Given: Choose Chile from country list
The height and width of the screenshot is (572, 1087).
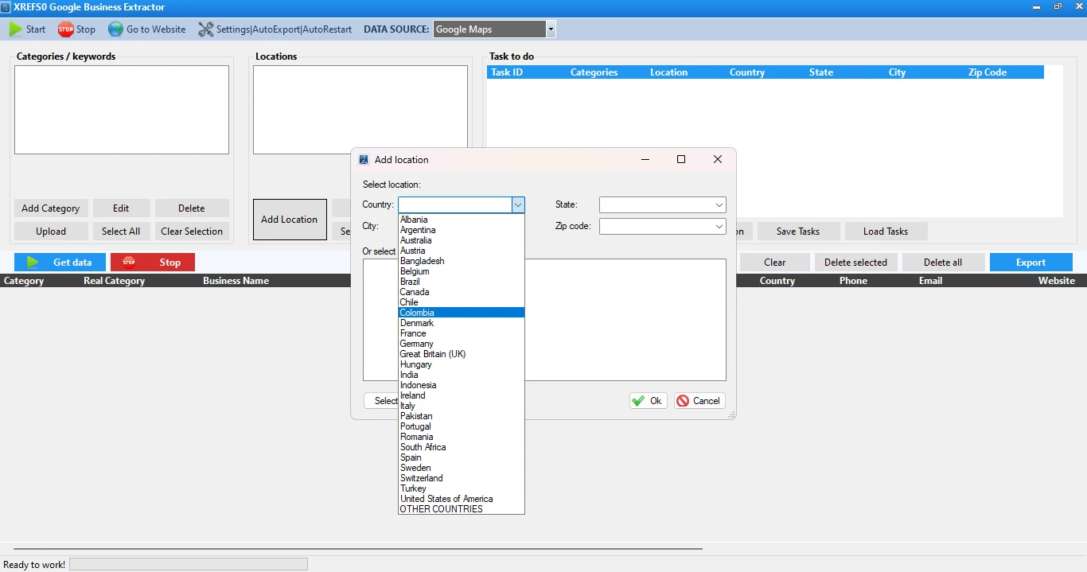Looking at the screenshot, I should tap(461, 302).
